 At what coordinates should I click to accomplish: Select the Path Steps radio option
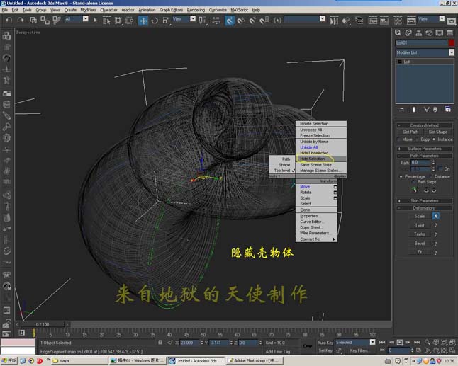424,182
